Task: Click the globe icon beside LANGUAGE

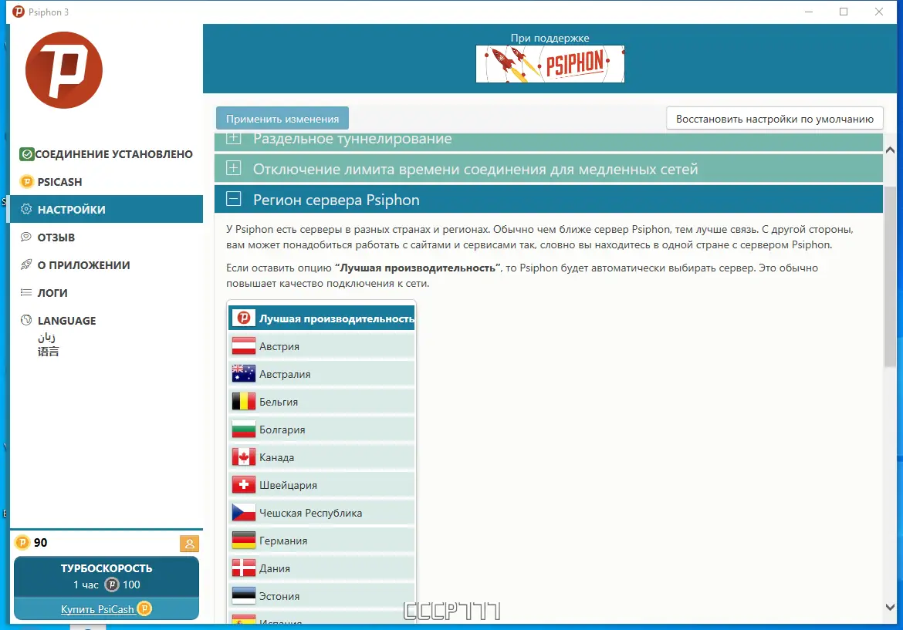Action: tap(26, 320)
